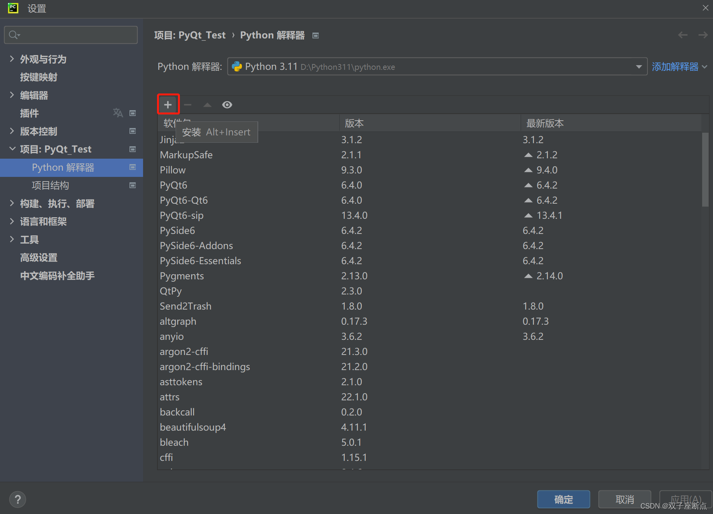The image size is (713, 514).
Task: Click the project icon beside 项目: PyQt_Test
Action: point(133,149)
